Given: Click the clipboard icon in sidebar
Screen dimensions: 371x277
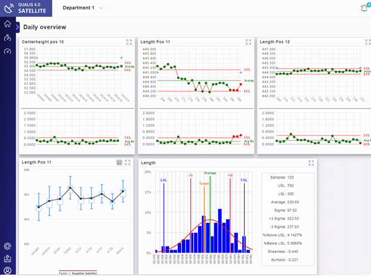Looking at the screenshot, I should pos(7,258).
